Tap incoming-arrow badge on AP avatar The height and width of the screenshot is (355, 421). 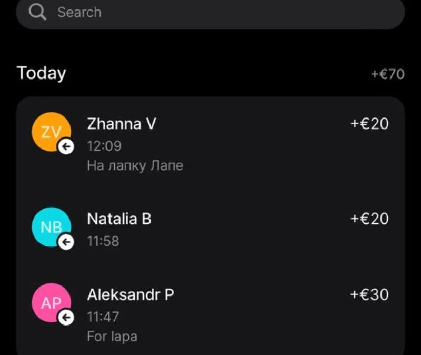coord(66,318)
